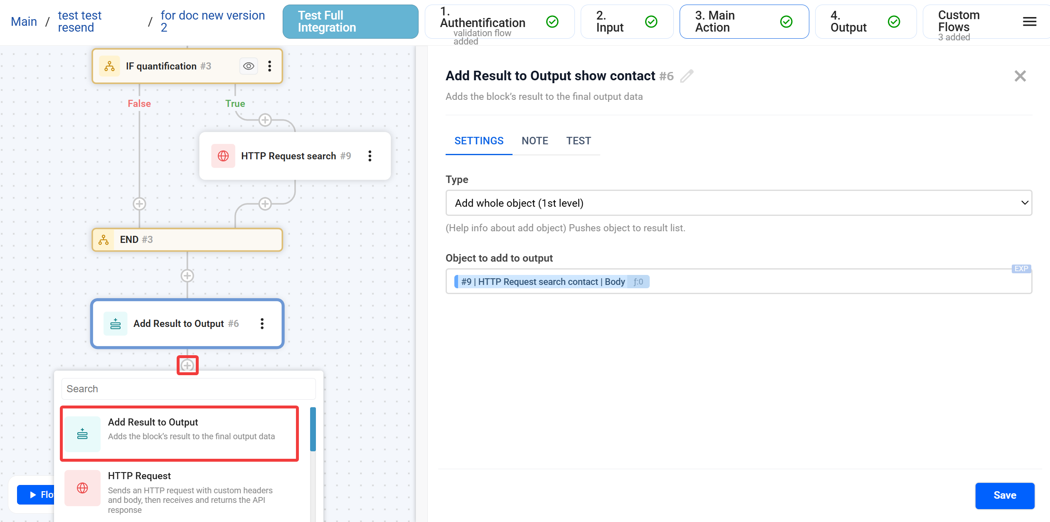Toggle visibility on the IF quantification block
Viewport: 1050px width, 522px height.
(249, 66)
